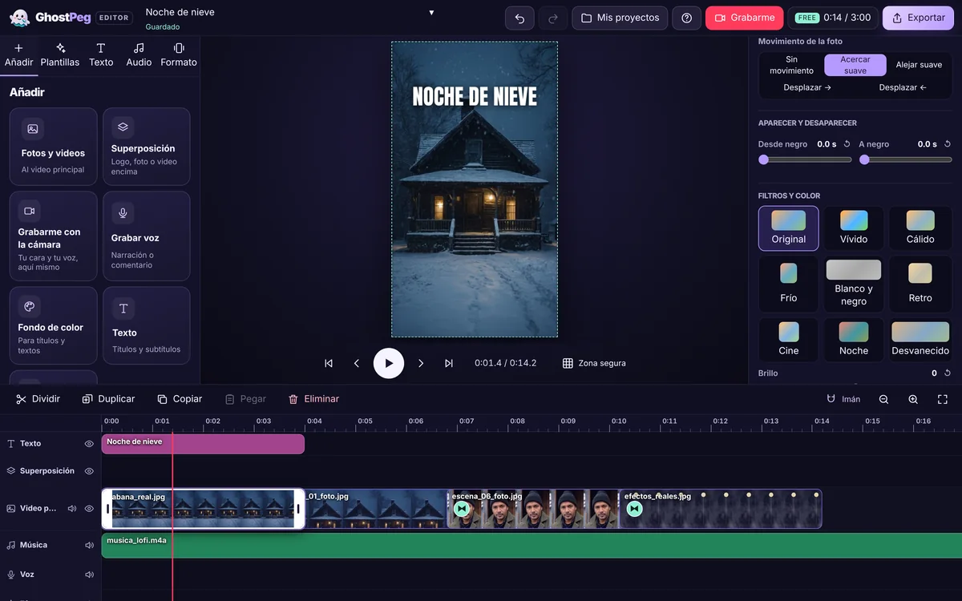Fit timeline to screen icon

point(943,399)
